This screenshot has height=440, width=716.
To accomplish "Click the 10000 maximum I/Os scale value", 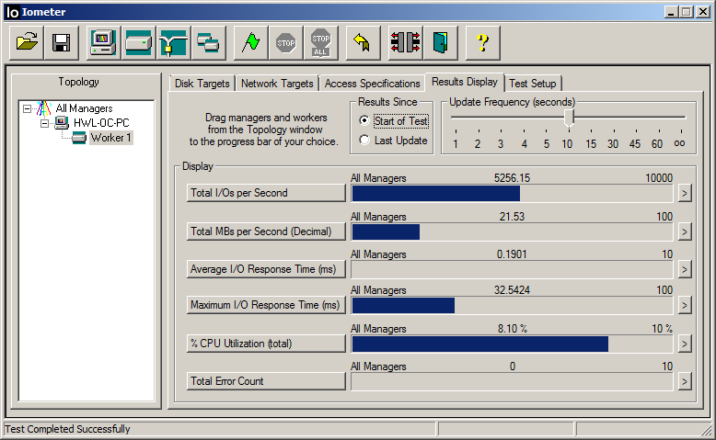I will coord(659,178).
